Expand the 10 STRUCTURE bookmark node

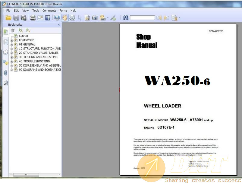(12, 49)
